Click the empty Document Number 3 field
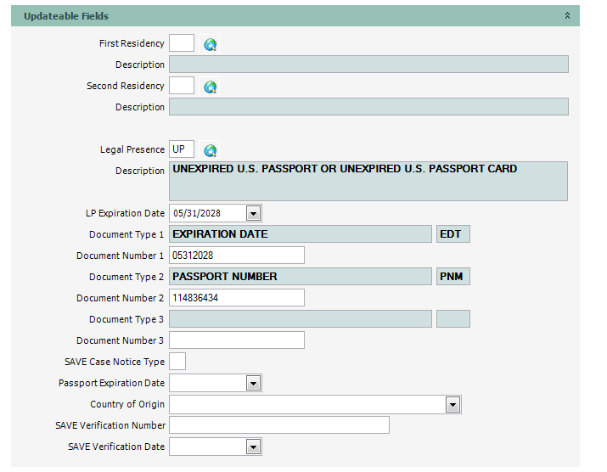Screen dimensions: 607x472 237,340
